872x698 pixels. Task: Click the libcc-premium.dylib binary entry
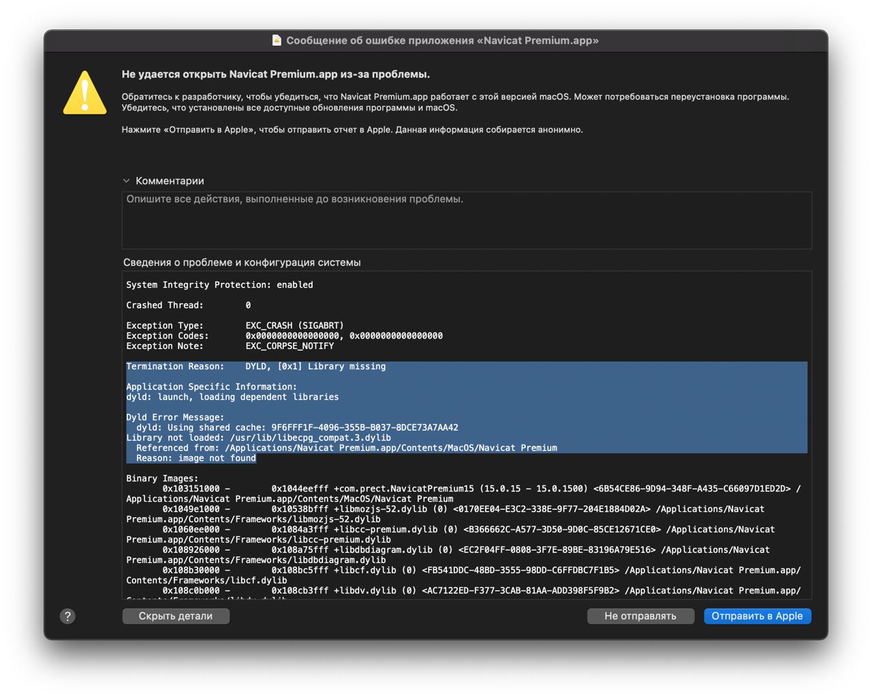coord(450,534)
